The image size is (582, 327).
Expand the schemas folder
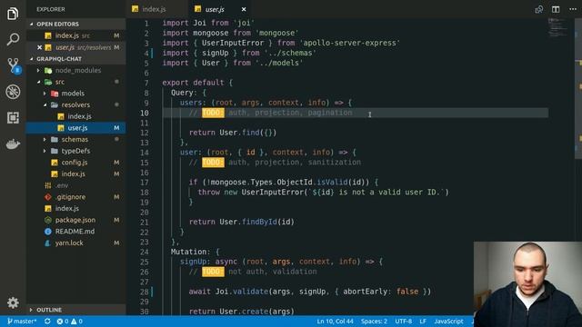coord(75,139)
